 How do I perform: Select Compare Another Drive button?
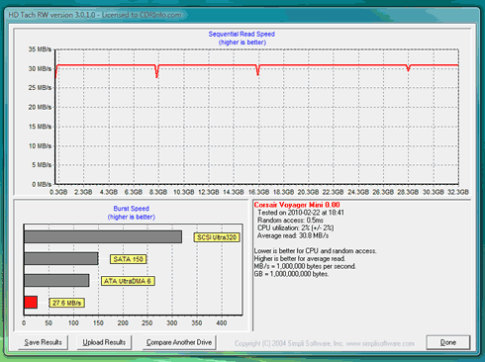(x=179, y=342)
